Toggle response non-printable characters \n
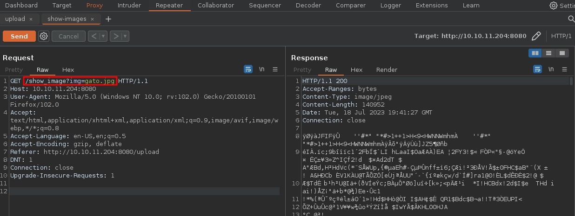575x216 pixels. point(551,69)
